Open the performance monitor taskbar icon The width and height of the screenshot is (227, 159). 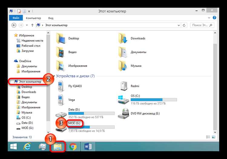(42, 147)
